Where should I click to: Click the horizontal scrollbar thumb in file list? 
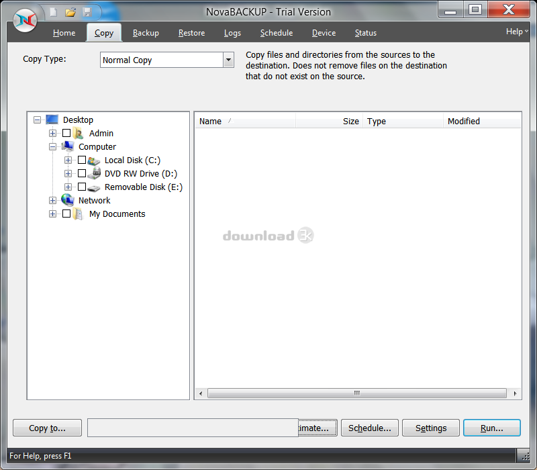[357, 393]
